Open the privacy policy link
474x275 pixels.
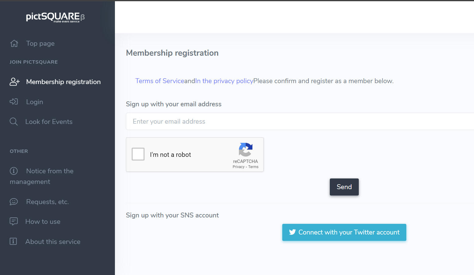(x=224, y=81)
